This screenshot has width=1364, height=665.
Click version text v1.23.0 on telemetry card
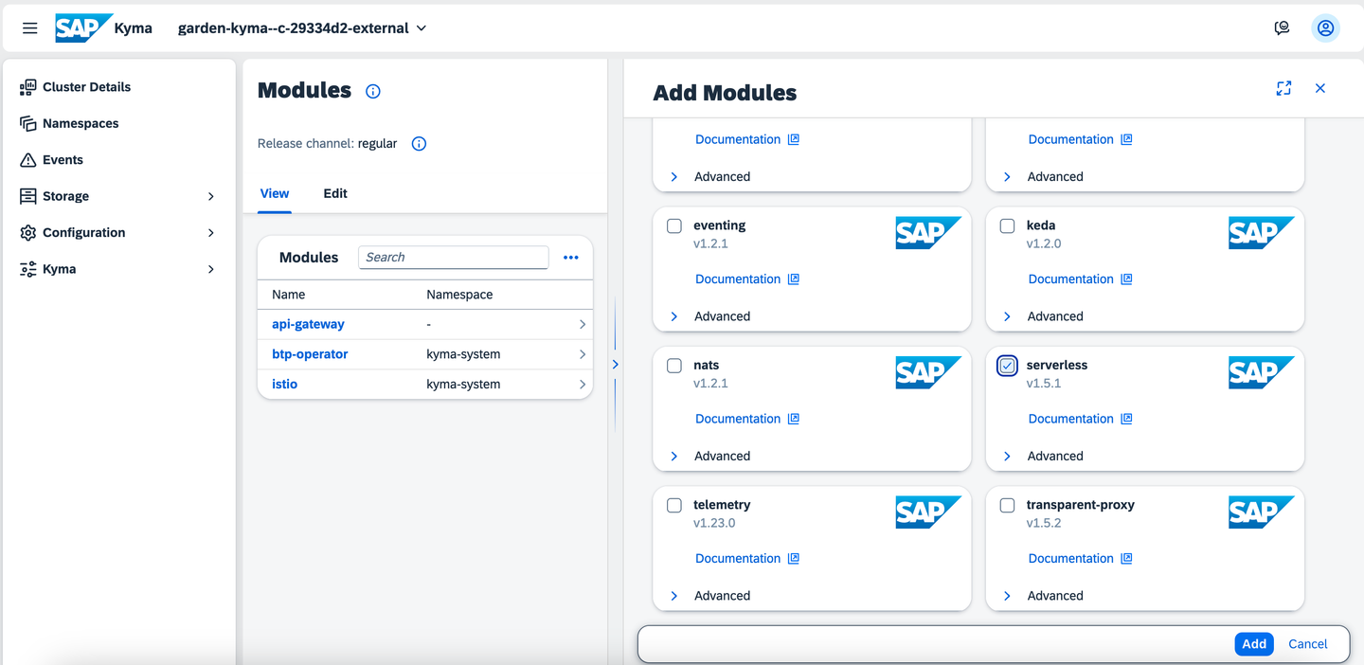(714, 523)
